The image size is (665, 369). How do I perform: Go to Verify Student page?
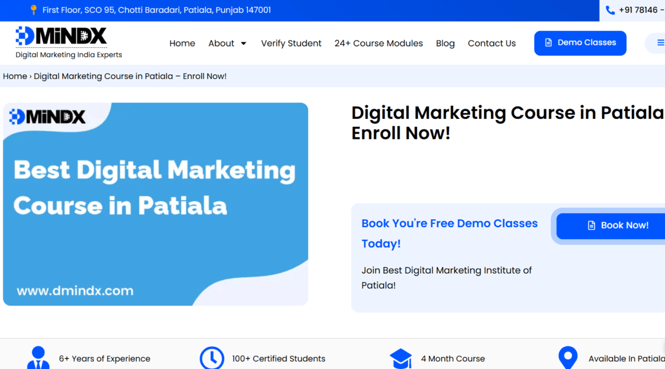291,43
